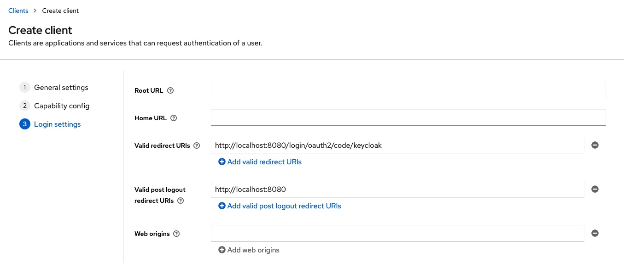The height and width of the screenshot is (263, 624).
Task: Go to Capability config step
Action: pos(54,106)
